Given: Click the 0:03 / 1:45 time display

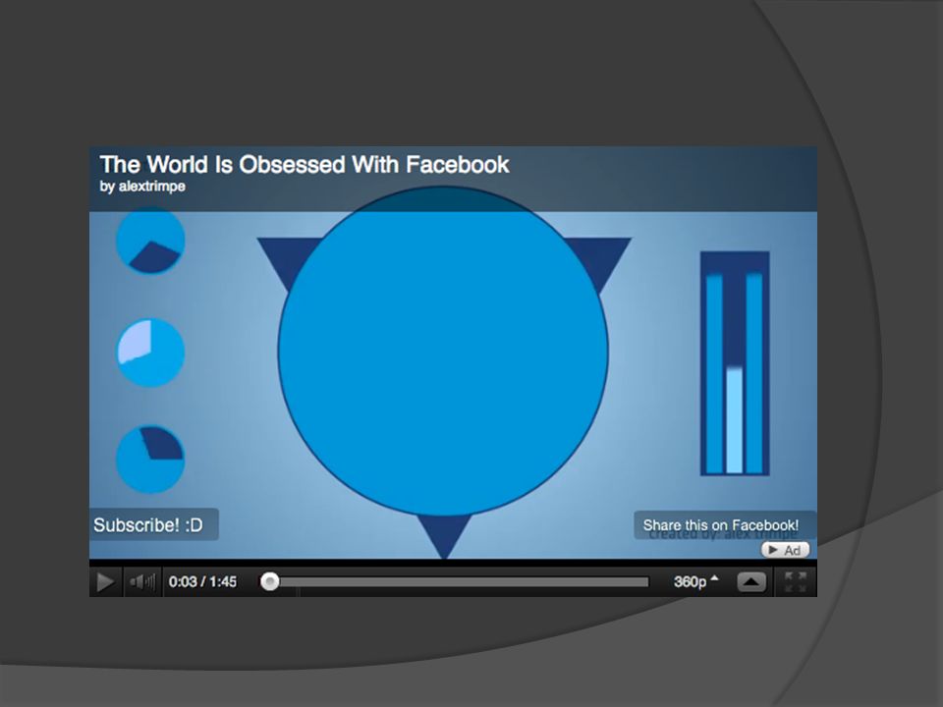Looking at the screenshot, I should tap(202, 581).
